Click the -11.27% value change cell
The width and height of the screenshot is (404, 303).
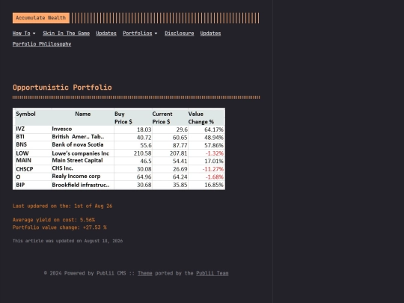coord(212,169)
